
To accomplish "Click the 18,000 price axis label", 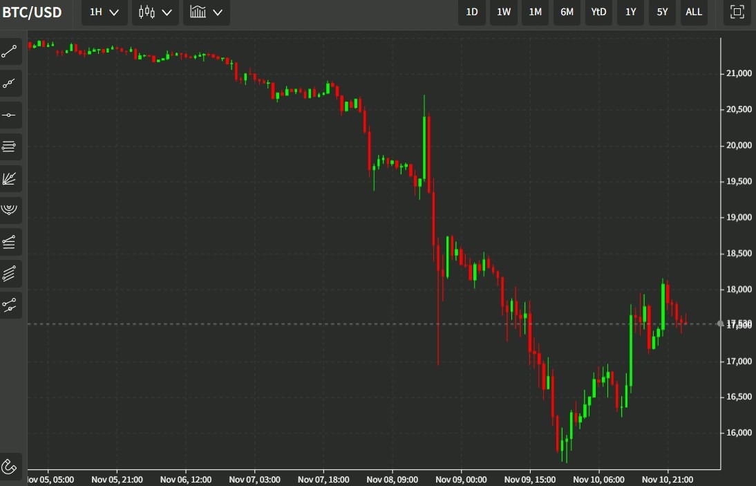I will tap(739, 289).
